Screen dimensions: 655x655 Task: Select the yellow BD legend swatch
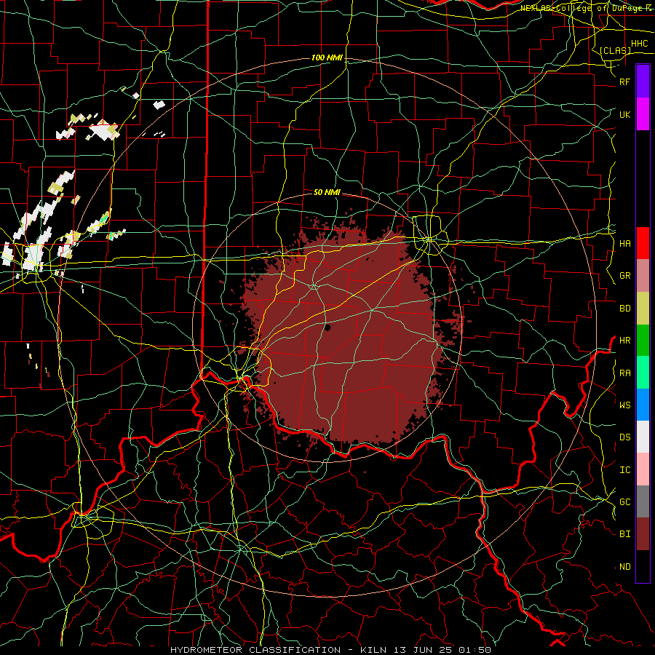643,308
